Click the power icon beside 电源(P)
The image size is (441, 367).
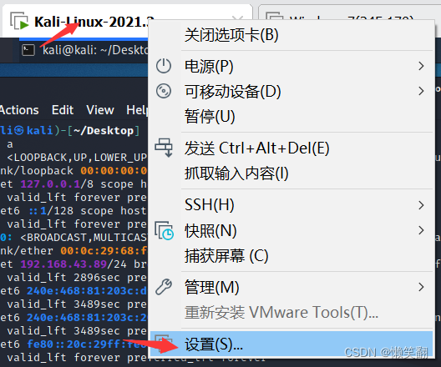[x=164, y=66]
